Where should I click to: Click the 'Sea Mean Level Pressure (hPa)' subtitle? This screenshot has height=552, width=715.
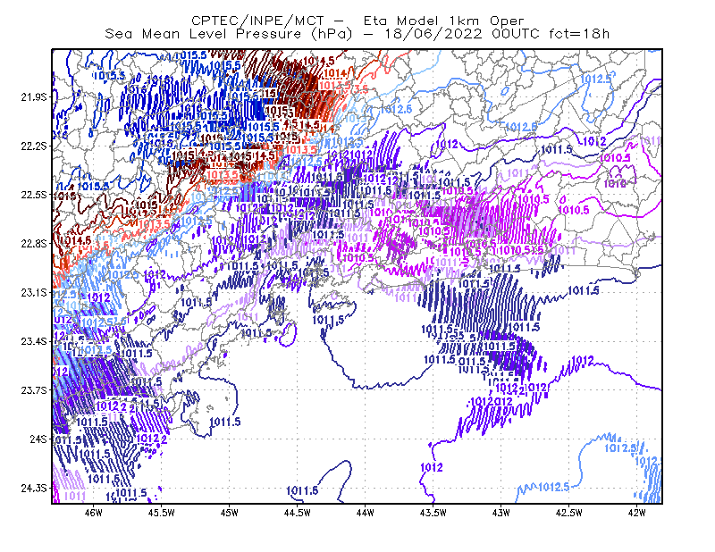coord(229,34)
